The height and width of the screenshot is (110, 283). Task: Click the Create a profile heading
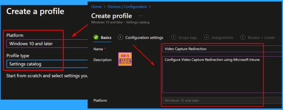[35, 11]
